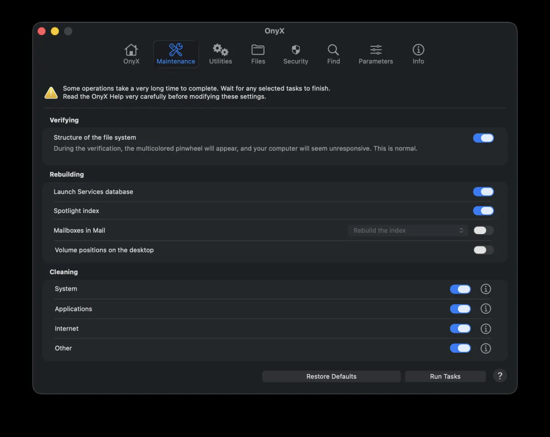Click the multicolored pinwheel description text

(x=236, y=148)
